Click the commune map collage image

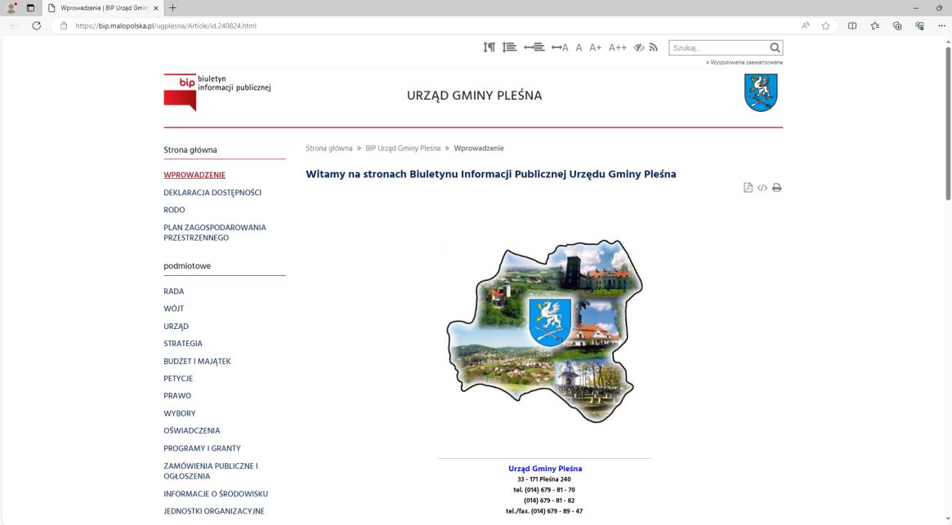pyautogui.click(x=544, y=331)
